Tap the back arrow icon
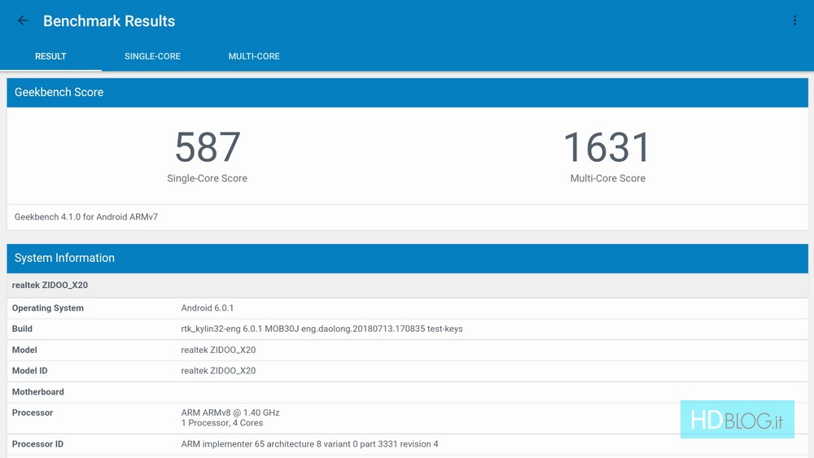This screenshot has height=458, width=814. 23,21
